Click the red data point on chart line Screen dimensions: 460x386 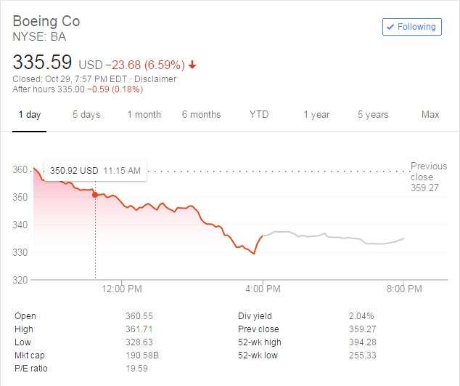click(x=95, y=195)
